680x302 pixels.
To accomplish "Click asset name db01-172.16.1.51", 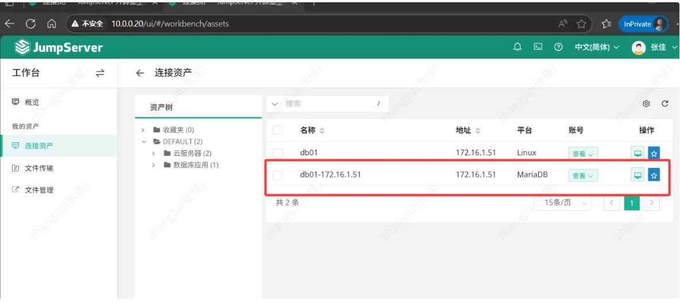I will pos(330,175).
